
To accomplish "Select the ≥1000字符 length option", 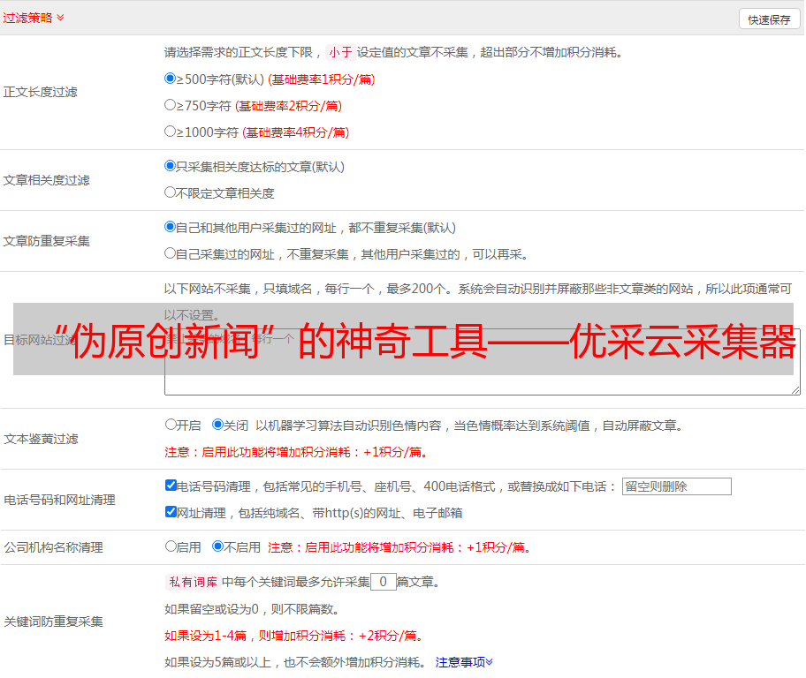I will (170, 132).
